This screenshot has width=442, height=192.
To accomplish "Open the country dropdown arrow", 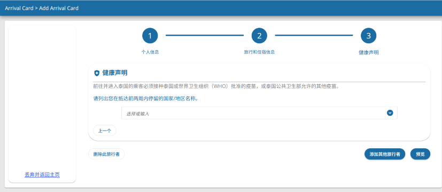I will tap(390, 113).
